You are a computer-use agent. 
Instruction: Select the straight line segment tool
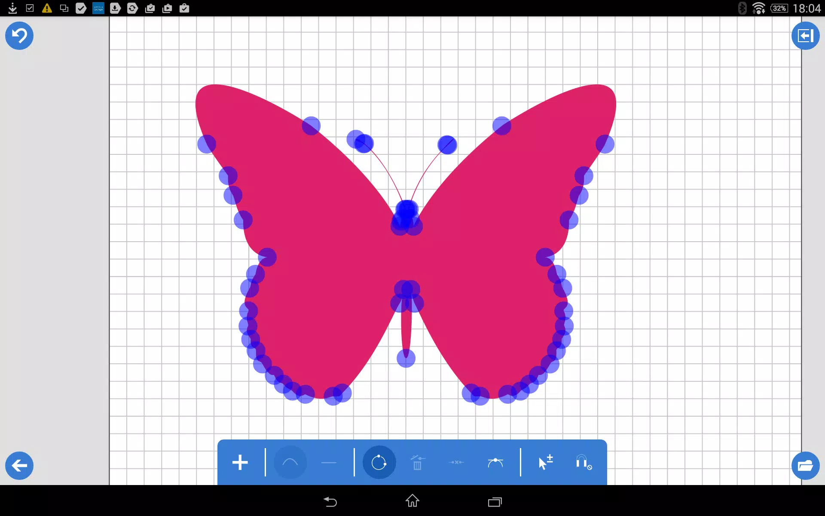click(x=329, y=463)
